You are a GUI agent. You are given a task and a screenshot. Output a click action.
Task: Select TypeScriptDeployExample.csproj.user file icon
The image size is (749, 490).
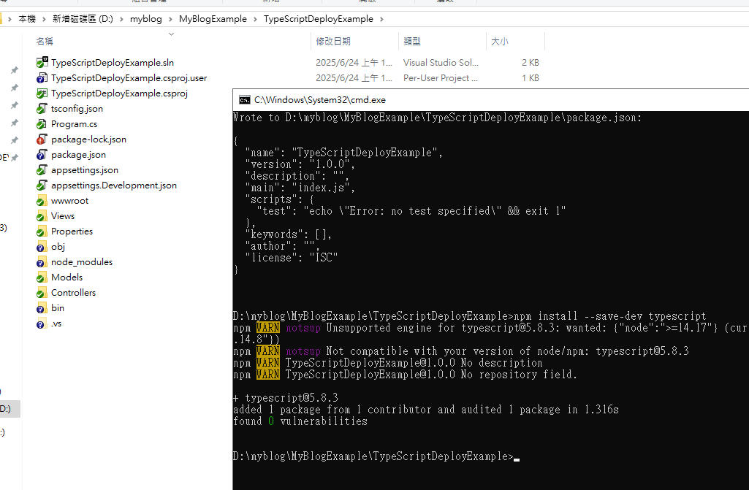point(42,77)
